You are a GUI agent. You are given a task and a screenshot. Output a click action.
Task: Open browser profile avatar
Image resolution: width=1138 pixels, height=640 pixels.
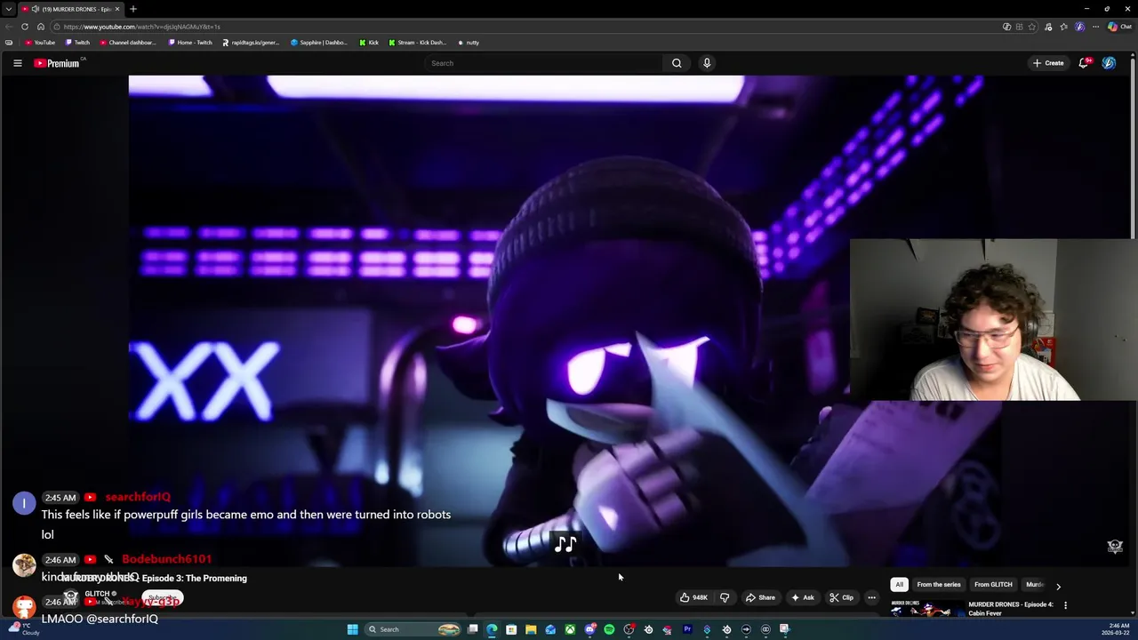point(1079,27)
